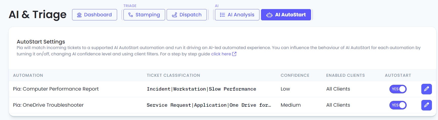438x120 pixels.
Task: Disable AutoStart for OneDrive Troubleshooter
Action: tap(398, 105)
